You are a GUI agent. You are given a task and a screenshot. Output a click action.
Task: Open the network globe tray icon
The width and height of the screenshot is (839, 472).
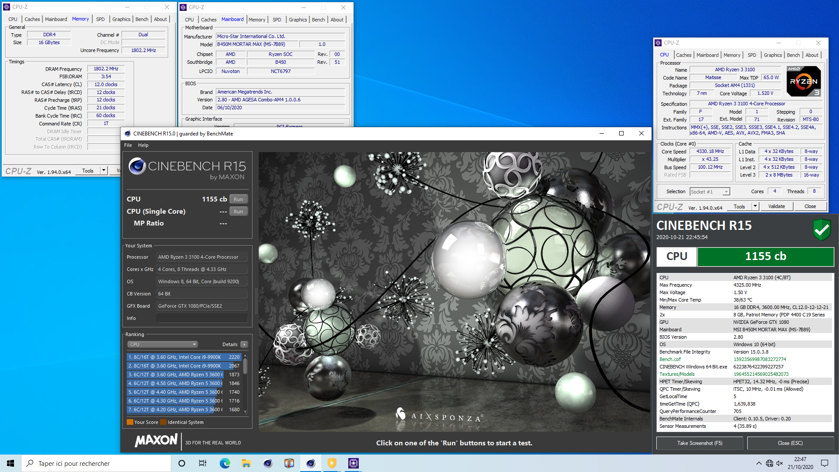[x=770, y=463]
